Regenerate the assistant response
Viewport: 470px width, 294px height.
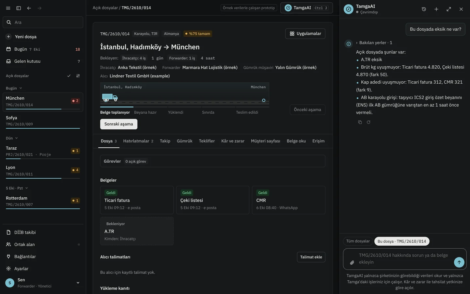[x=368, y=122]
